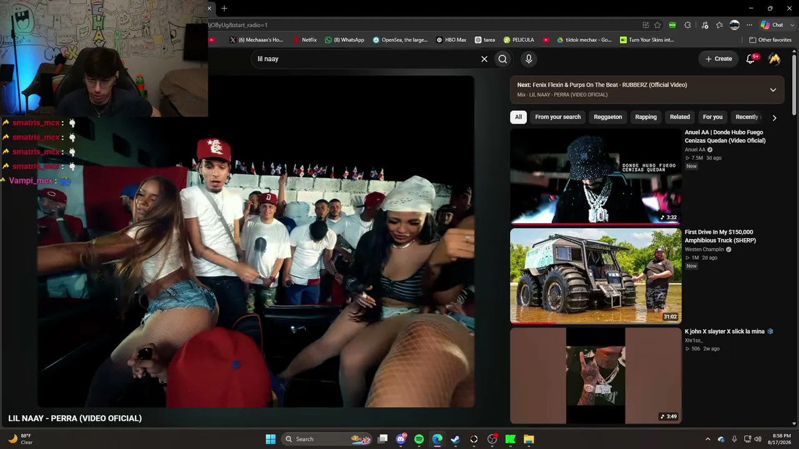Expand the Next up mix playlist chevron
799x449 pixels.
pos(773,90)
